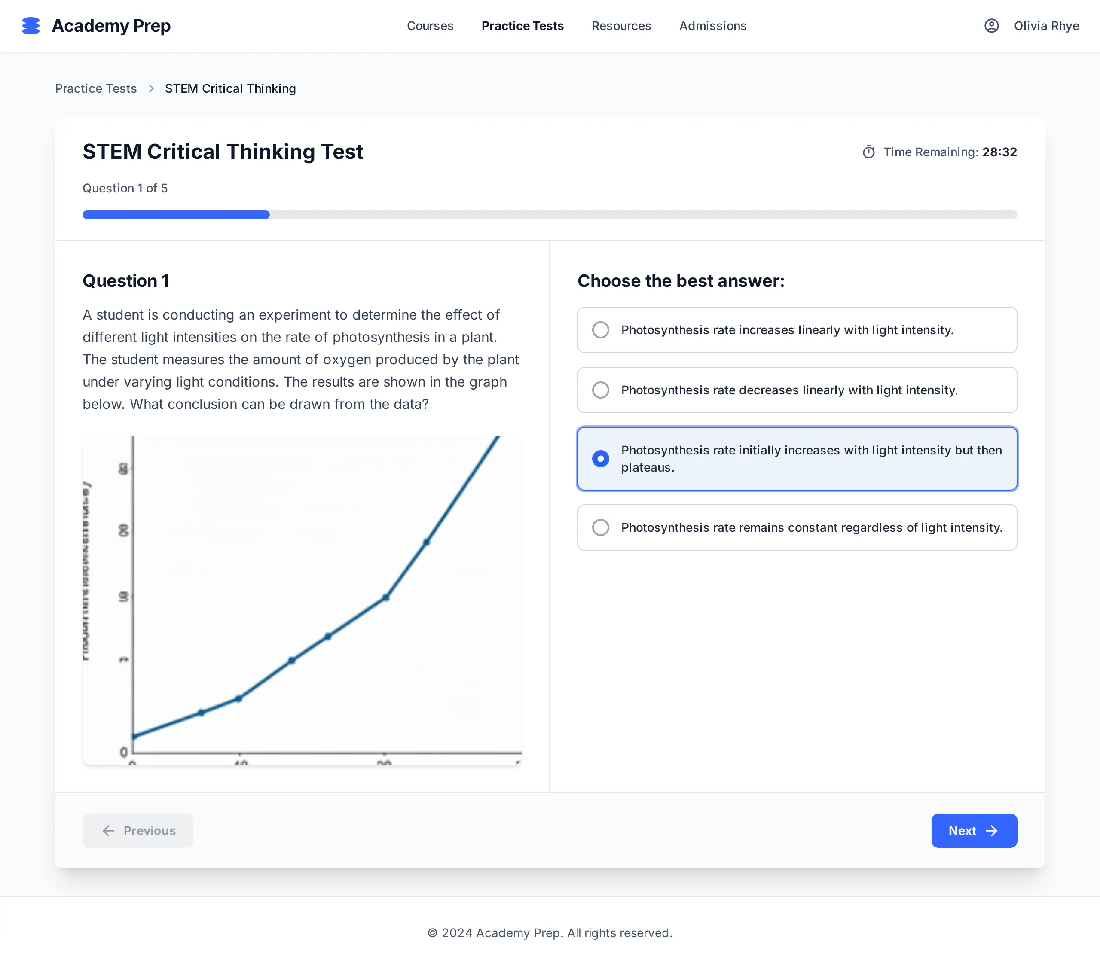Click the right arrow on Next button
The image size is (1100, 969).
click(991, 831)
